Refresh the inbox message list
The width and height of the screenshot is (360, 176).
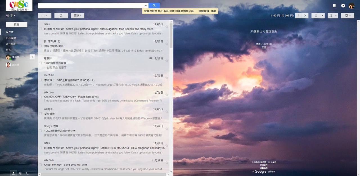coord(61,16)
